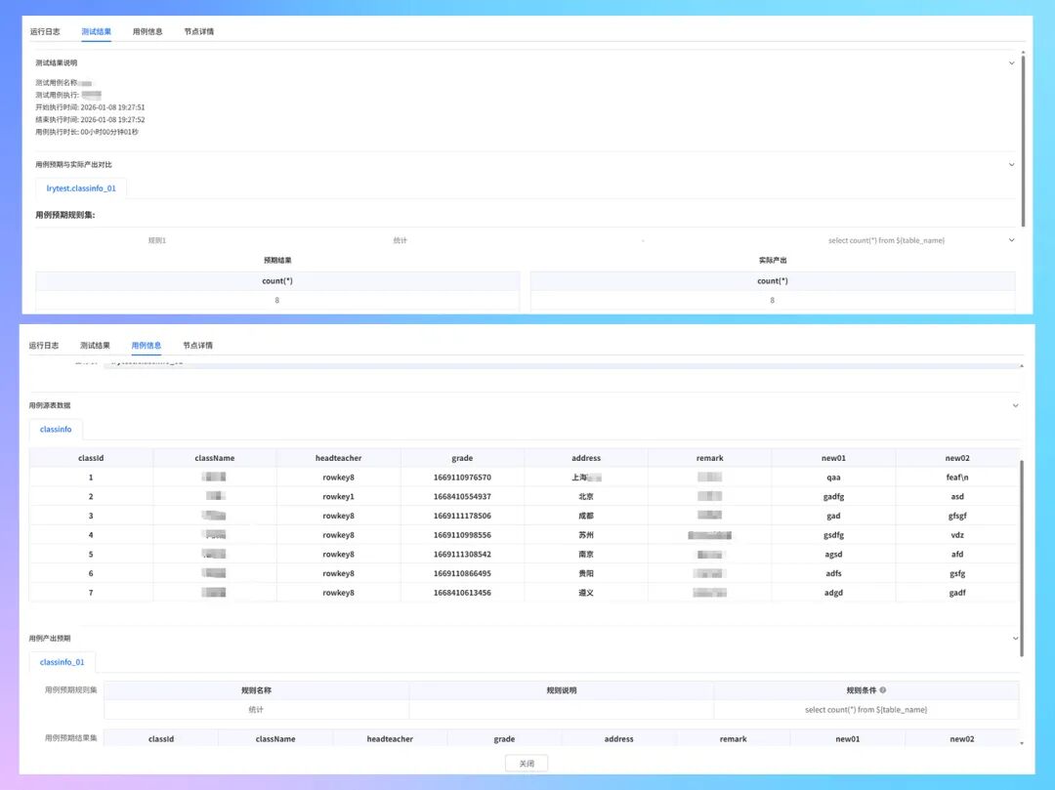Image resolution: width=1055 pixels, height=790 pixels.
Task: Click the 规则1 rule label
Action: click(156, 240)
